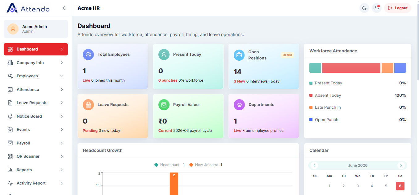Click the Events calendar icon

click(10, 130)
